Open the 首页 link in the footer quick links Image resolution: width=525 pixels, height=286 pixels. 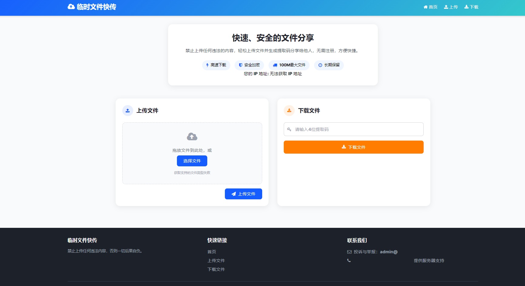coord(212,251)
